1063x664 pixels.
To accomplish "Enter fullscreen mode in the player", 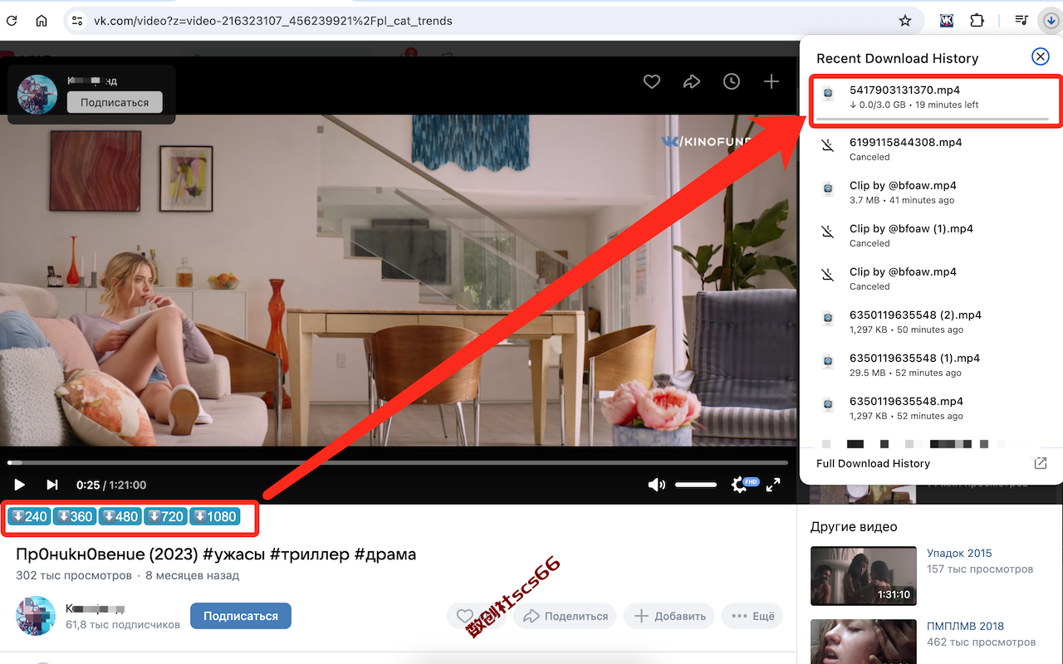I will pyautogui.click(x=772, y=485).
